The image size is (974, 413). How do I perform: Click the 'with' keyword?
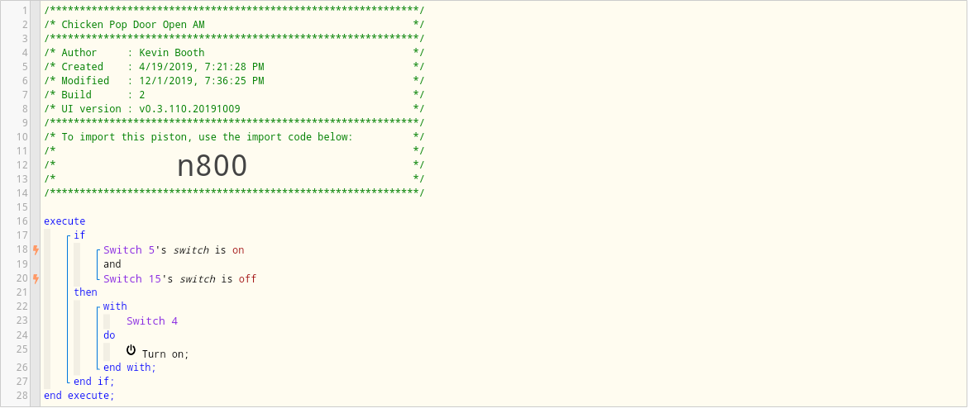coord(115,306)
